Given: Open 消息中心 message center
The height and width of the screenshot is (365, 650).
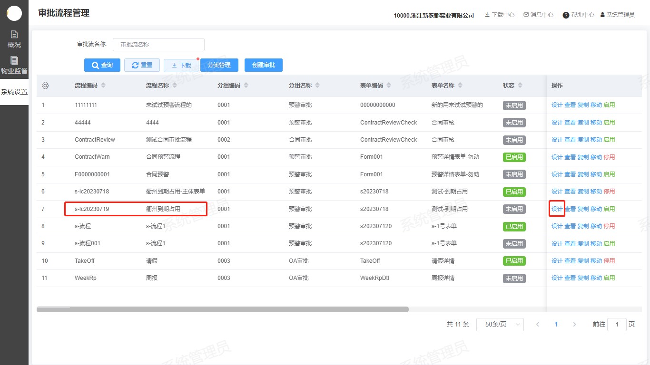Looking at the screenshot, I should [x=538, y=15].
